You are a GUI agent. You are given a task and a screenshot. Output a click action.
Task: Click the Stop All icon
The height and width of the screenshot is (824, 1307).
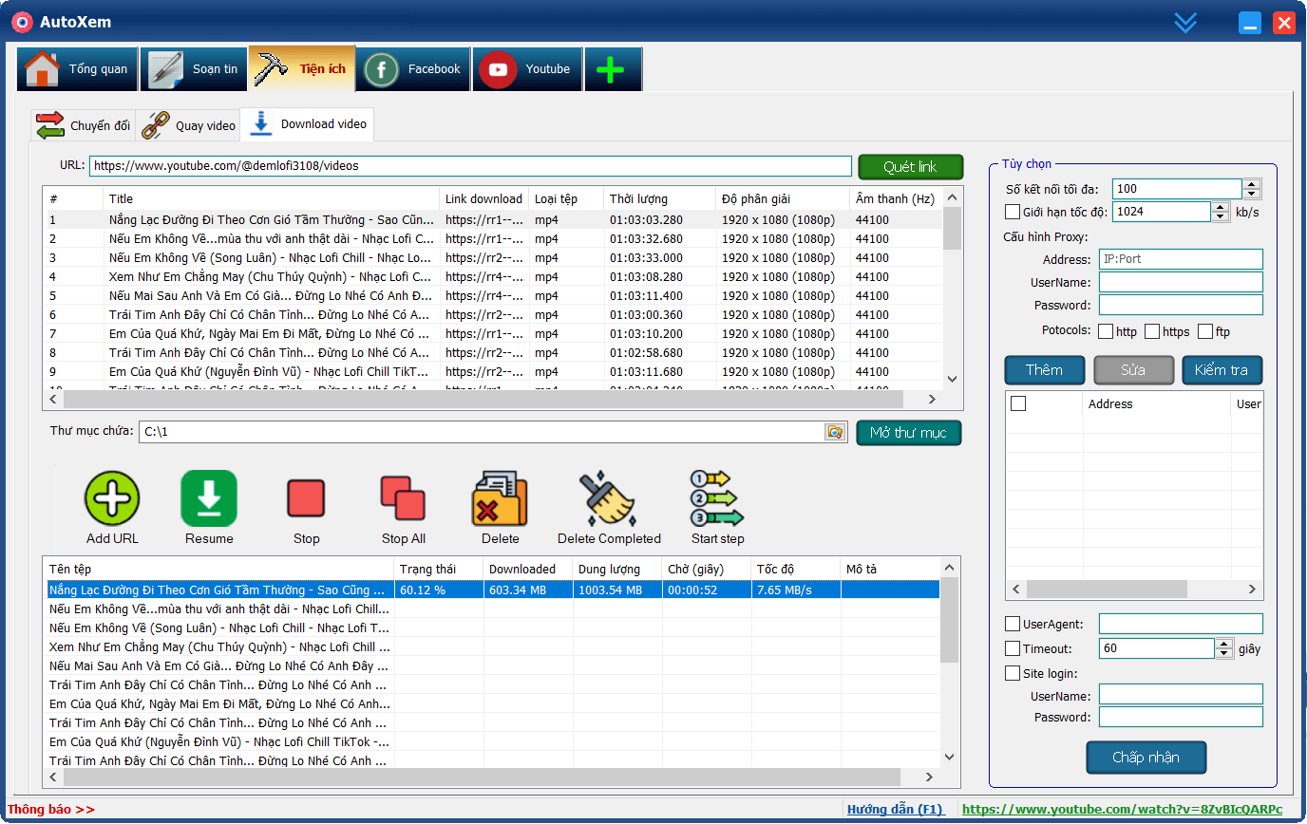tap(403, 498)
